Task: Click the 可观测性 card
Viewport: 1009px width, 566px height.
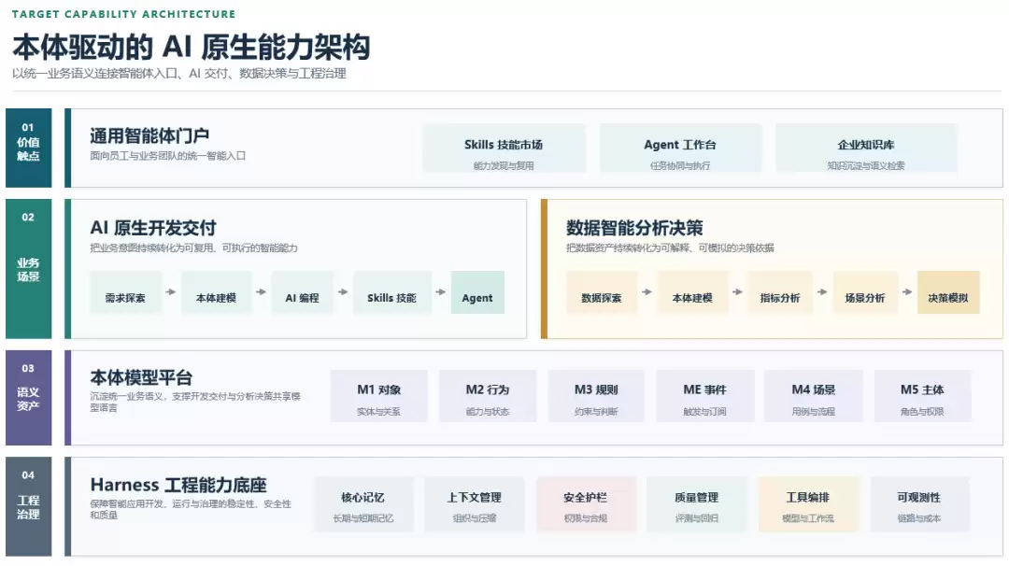Action: pos(919,504)
